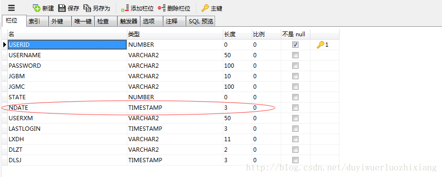This screenshot has width=442, height=177.
Task: Check not-null for NDATE
Action: pos(295,108)
